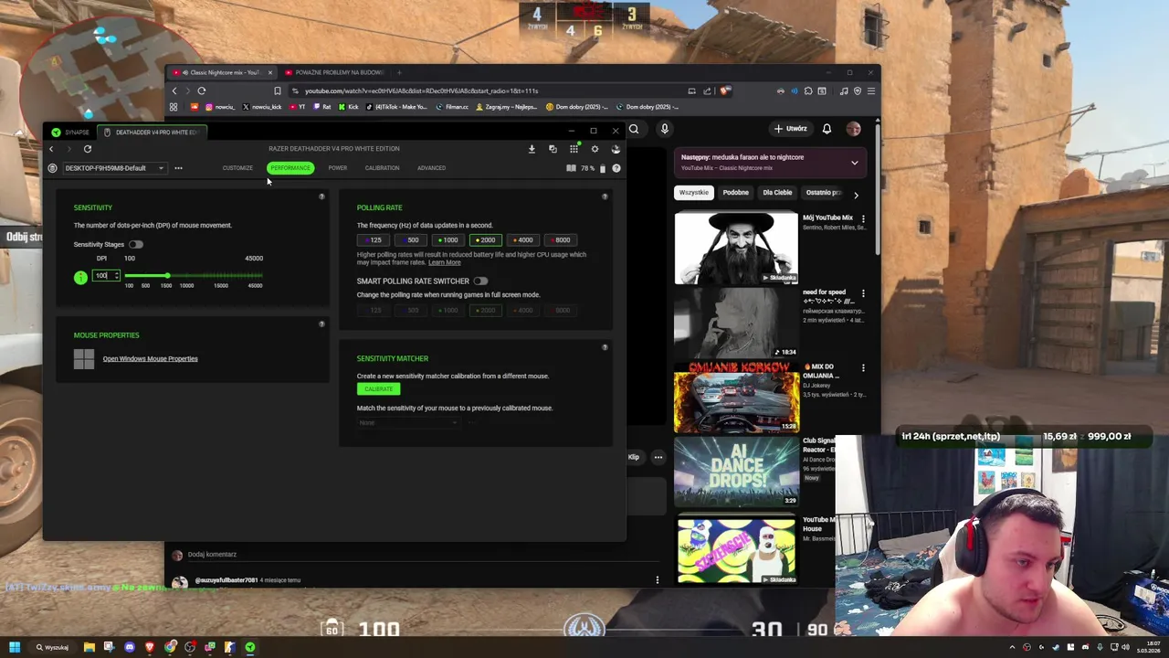The height and width of the screenshot is (658, 1169).
Task: Open AI Dance Drops video thumbnail
Action: click(x=736, y=471)
